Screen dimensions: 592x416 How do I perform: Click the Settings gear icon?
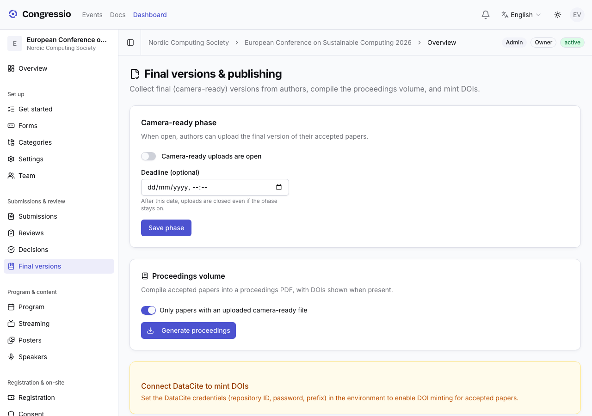11,159
